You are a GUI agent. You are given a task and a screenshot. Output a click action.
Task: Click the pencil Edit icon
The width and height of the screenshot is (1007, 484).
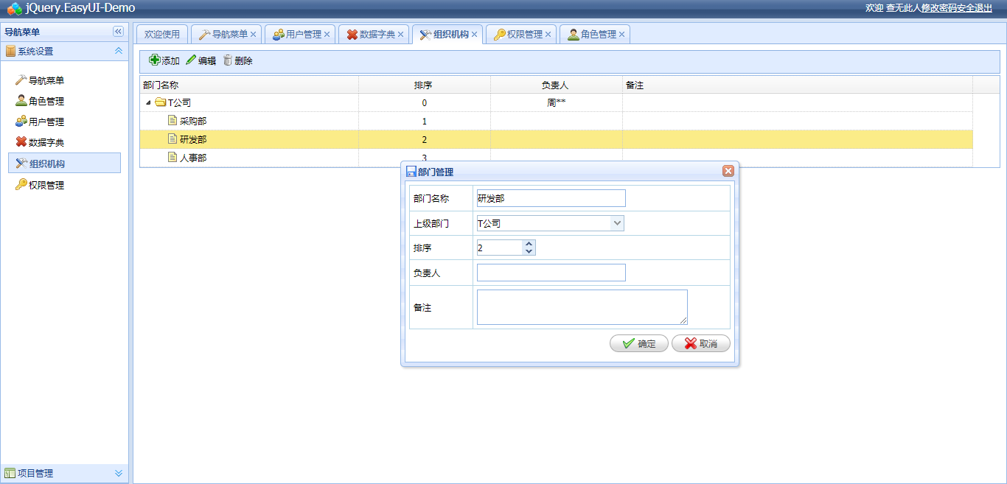[x=191, y=60]
